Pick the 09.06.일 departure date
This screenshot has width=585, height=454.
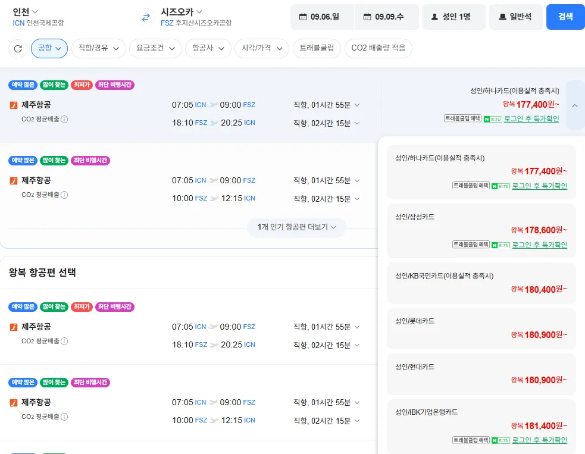coord(323,17)
